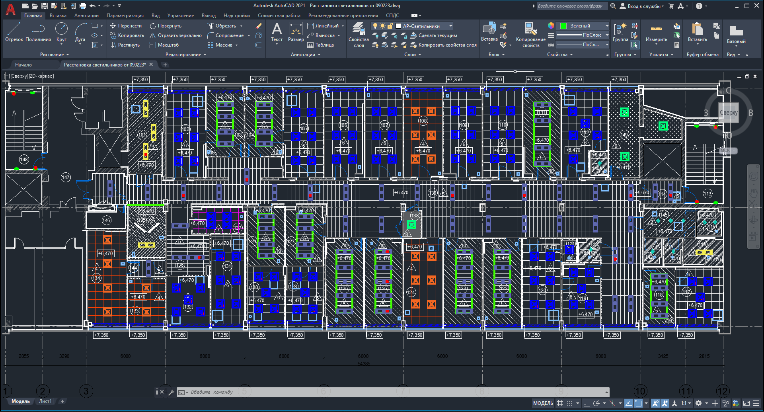Click the clean screen icon in status bar
This screenshot has height=412, width=764.
[x=746, y=403]
